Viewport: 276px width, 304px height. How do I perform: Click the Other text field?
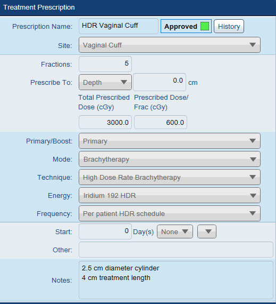(176, 250)
